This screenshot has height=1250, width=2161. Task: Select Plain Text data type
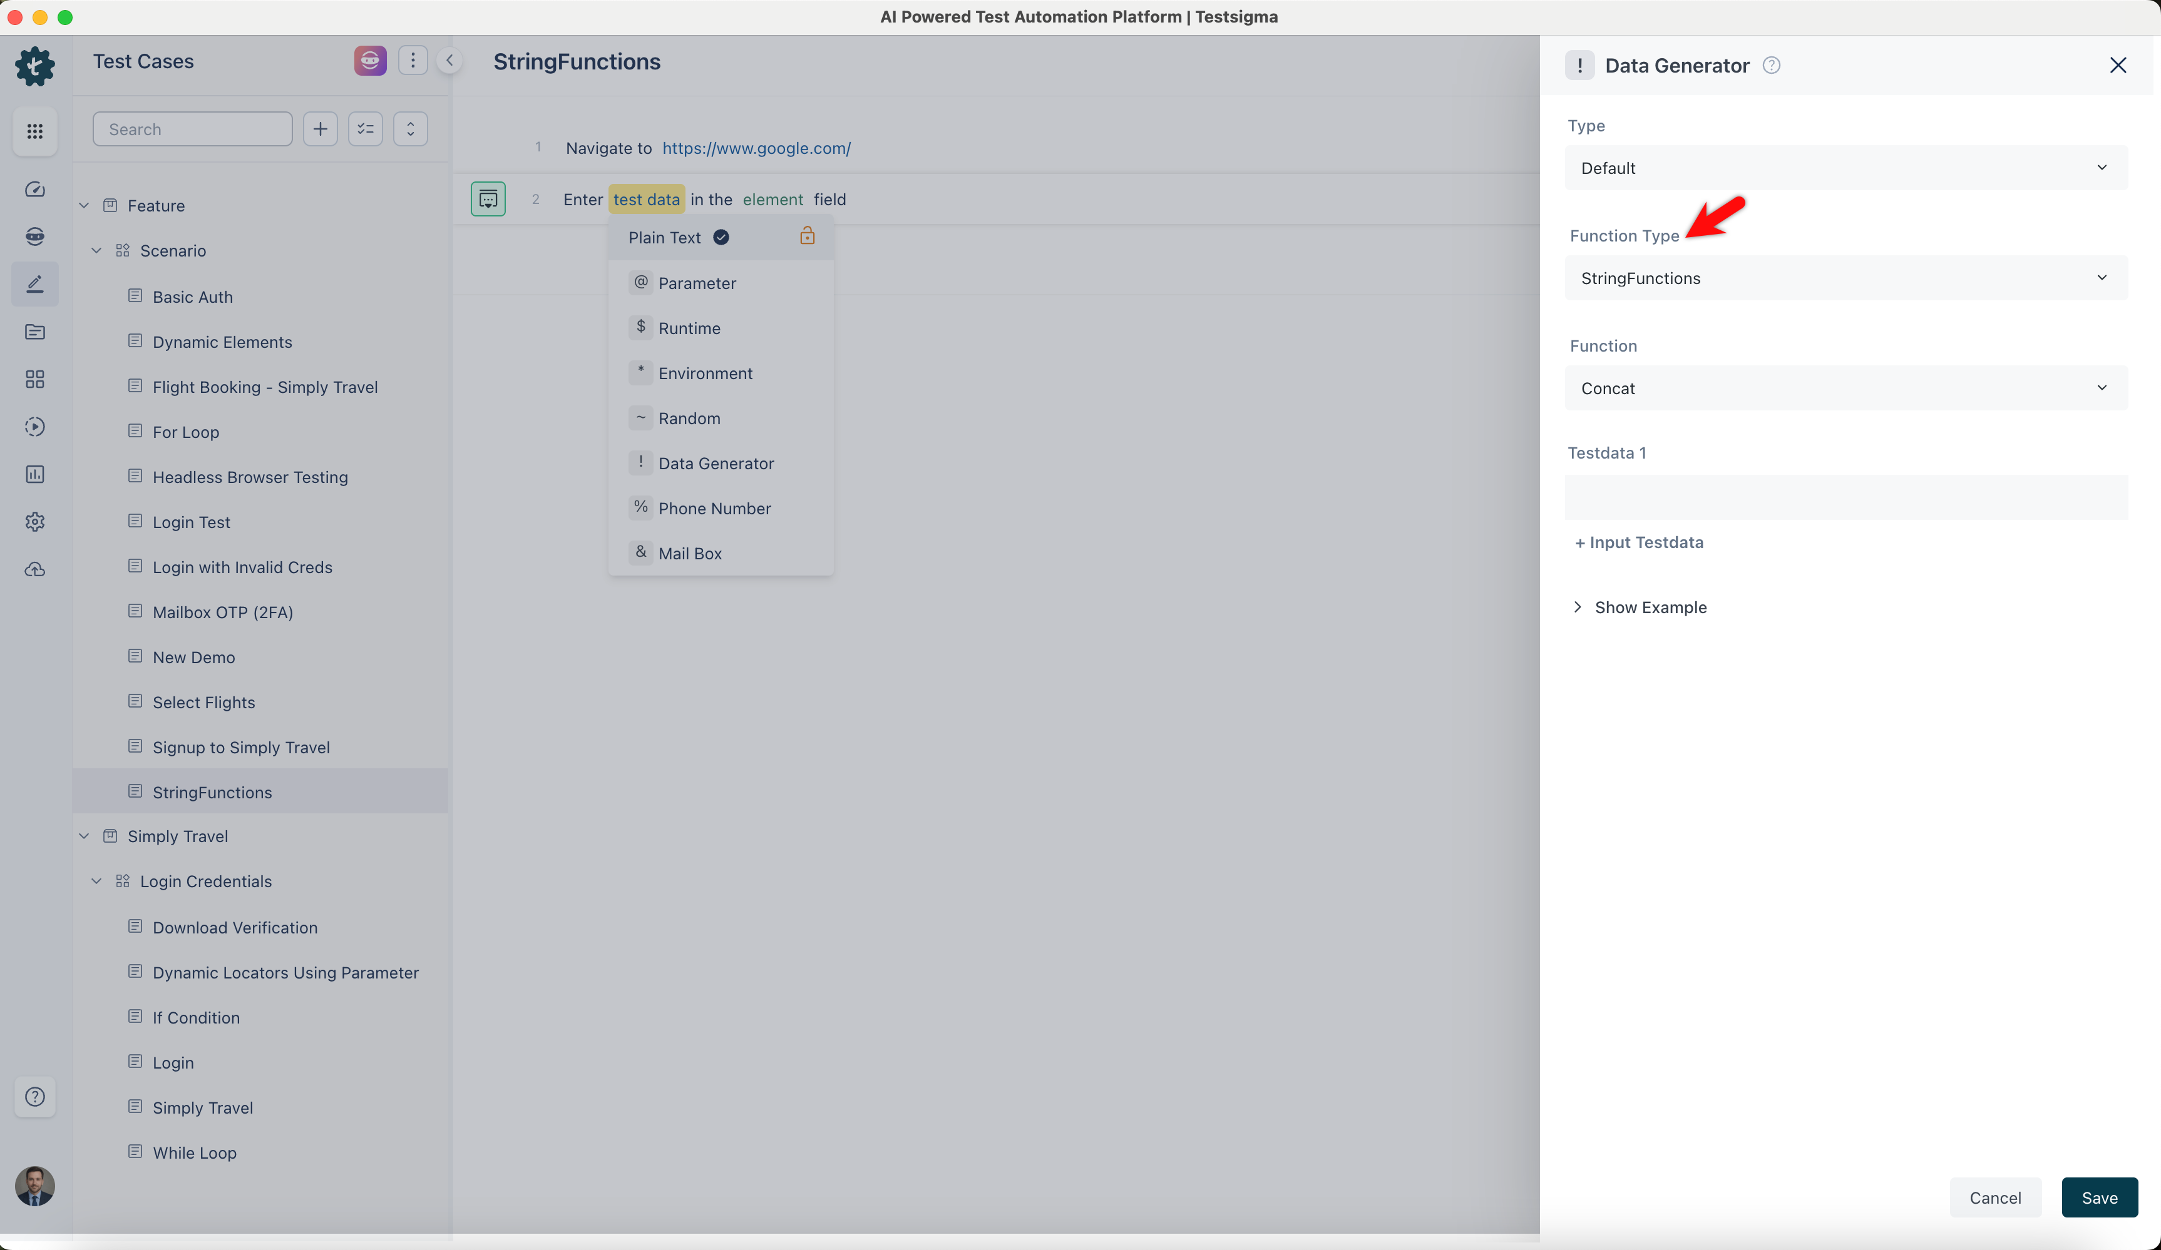(x=721, y=237)
